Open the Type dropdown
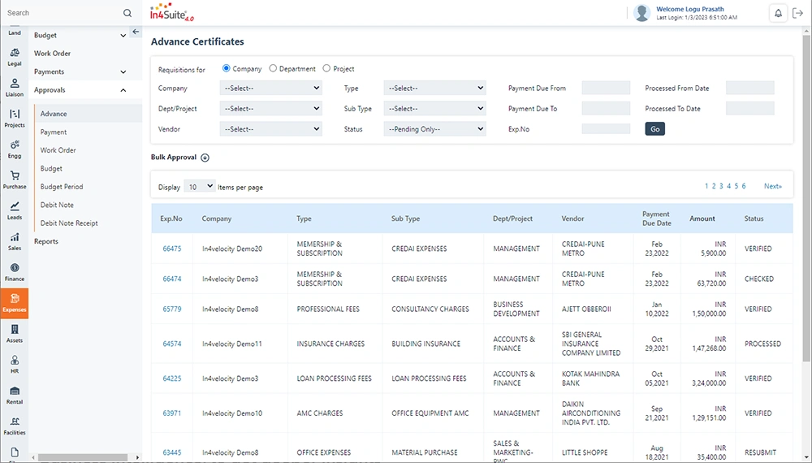The width and height of the screenshot is (812, 463). point(434,88)
